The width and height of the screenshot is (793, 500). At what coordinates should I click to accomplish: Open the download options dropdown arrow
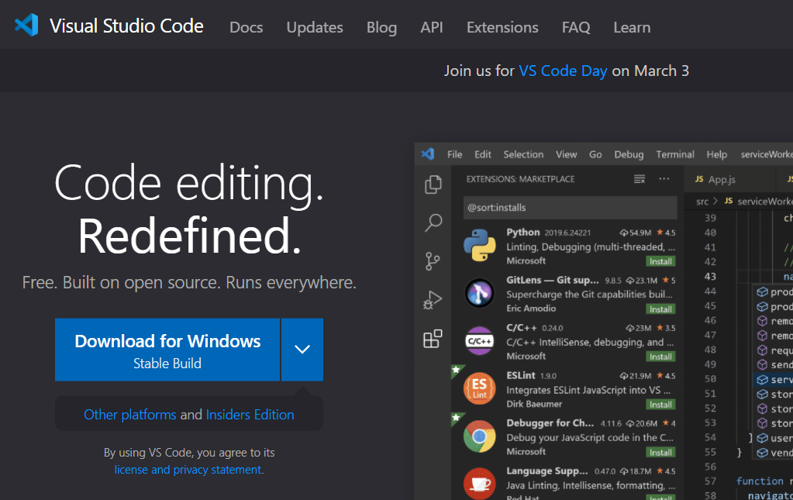pos(302,350)
